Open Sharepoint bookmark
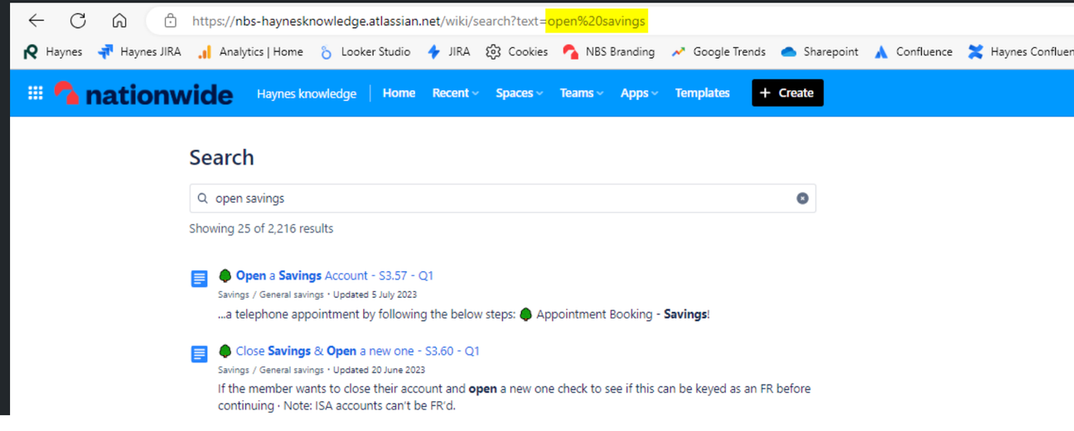 [x=820, y=51]
